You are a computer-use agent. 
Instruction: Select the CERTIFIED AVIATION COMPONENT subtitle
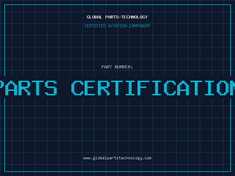click(117, 26)
